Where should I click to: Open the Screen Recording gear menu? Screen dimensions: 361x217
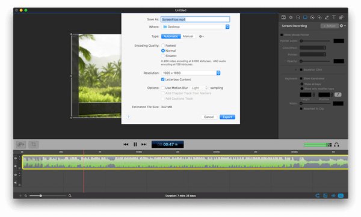tap(342, 26)
